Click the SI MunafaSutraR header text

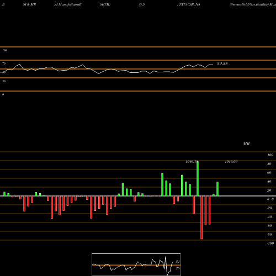tap(68, 4)
